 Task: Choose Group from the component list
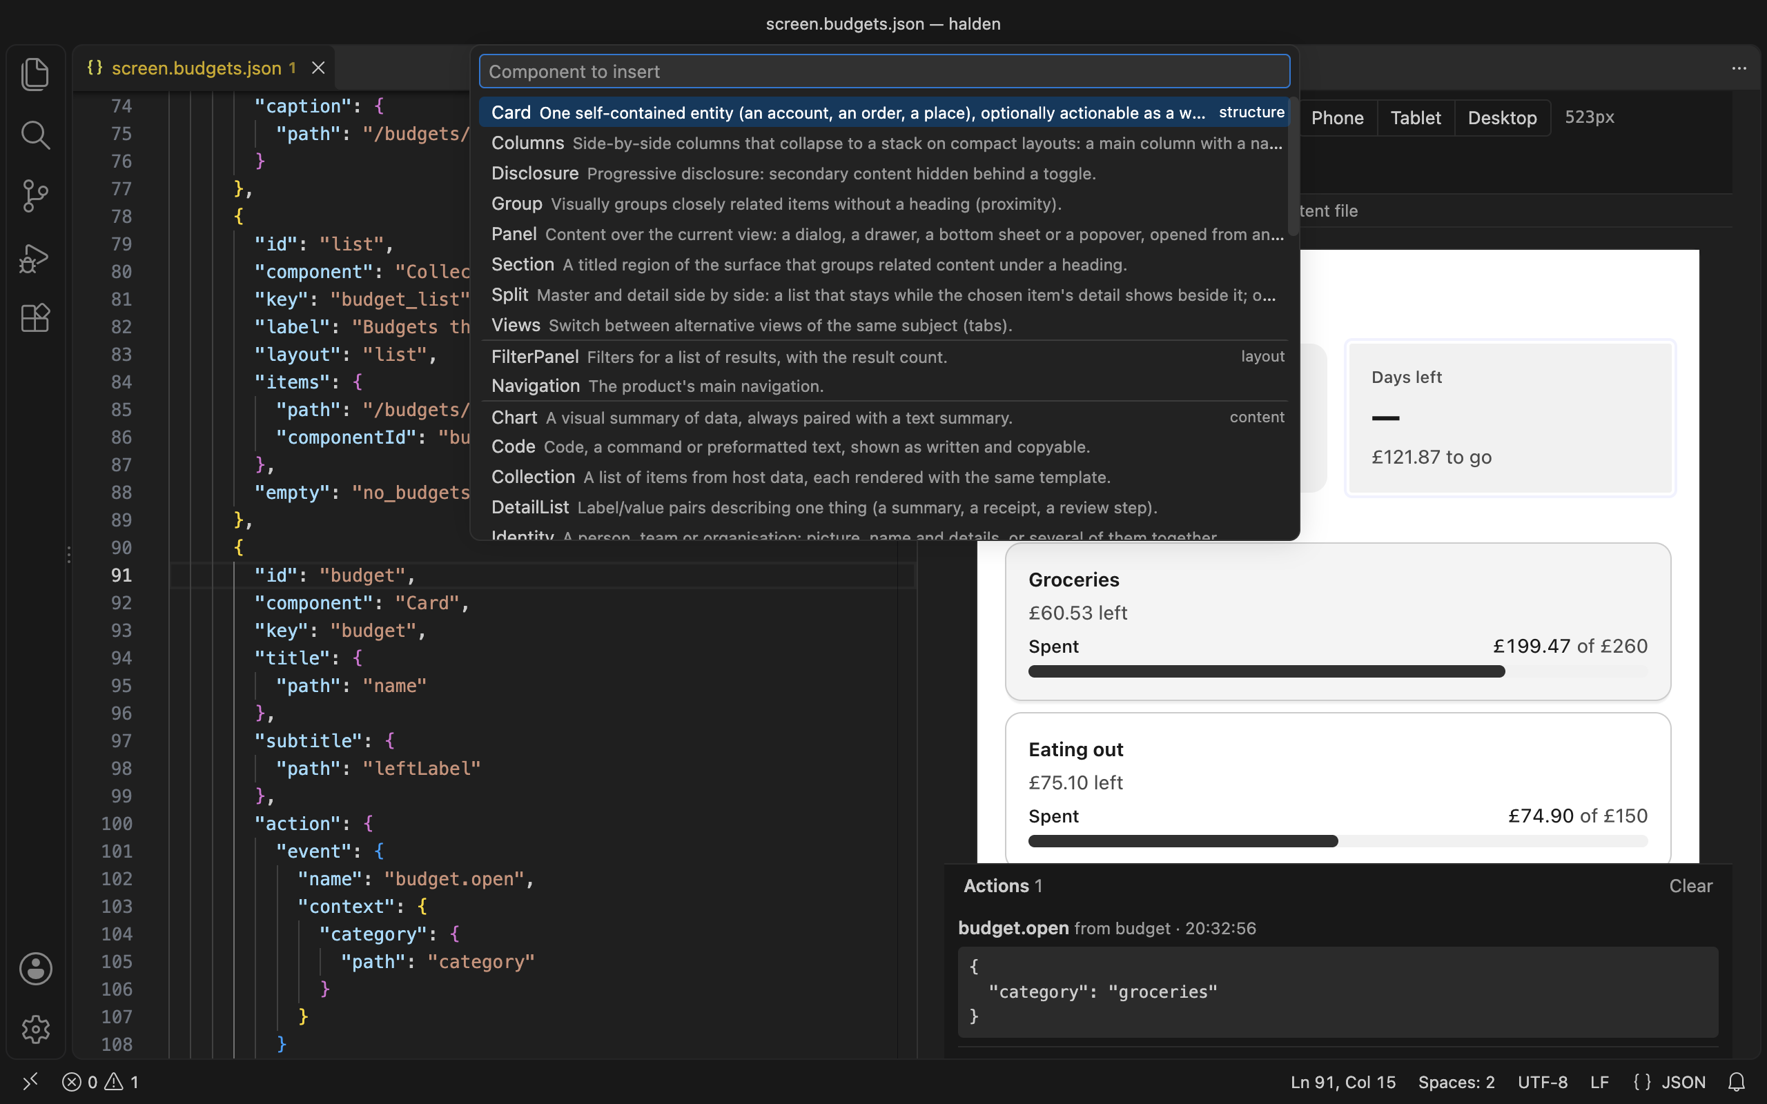point(884,204)
